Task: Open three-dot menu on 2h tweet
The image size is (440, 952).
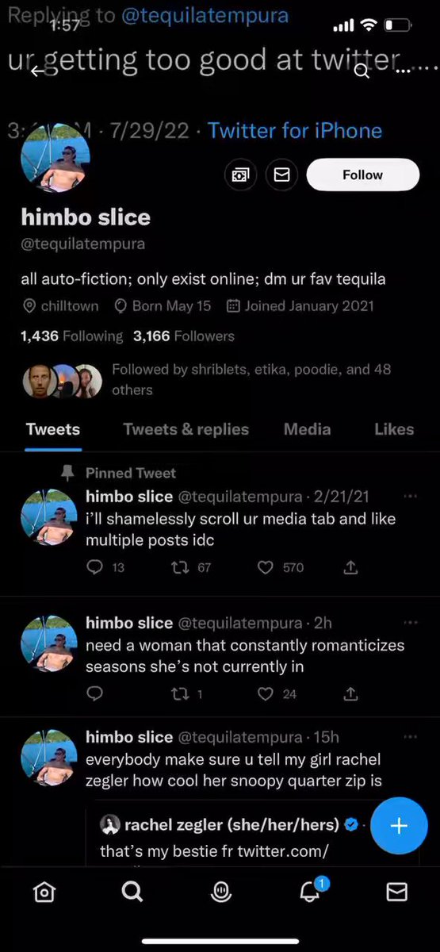Action: click(x=410, y=623)
